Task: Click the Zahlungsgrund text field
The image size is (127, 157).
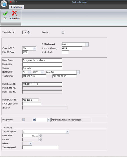Action: pos(40,147)
